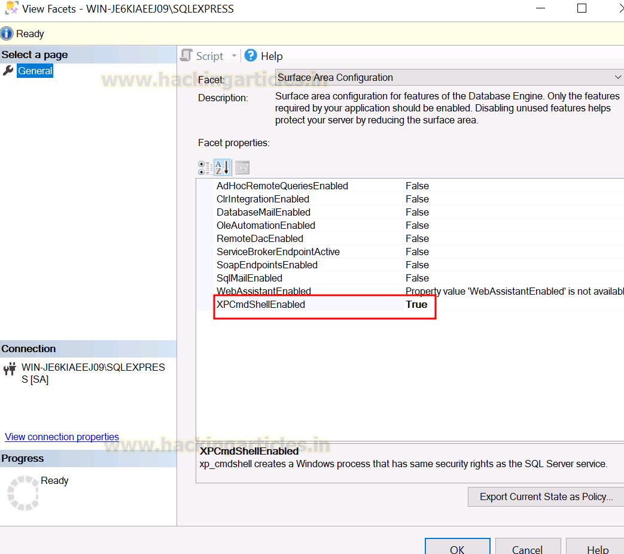
Task: Select the AdHocRemoteQueriesEnabled property
Action: [282, 186]
